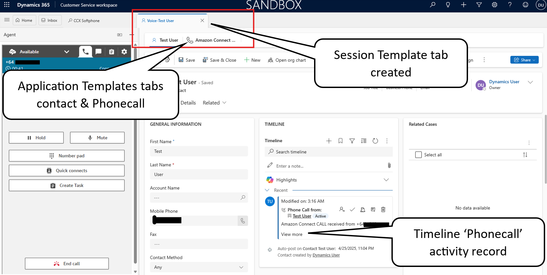Click the attachment paperclip in note box

(x=389, y=166)
